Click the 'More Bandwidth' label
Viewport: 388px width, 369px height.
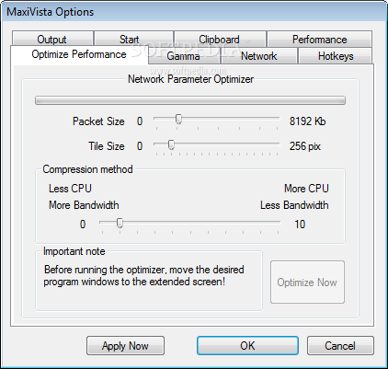(x=84, y=205)
